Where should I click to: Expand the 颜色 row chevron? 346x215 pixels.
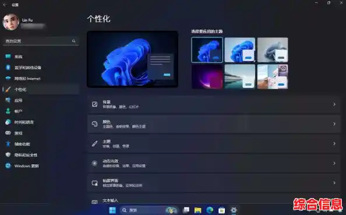(334, 124)
